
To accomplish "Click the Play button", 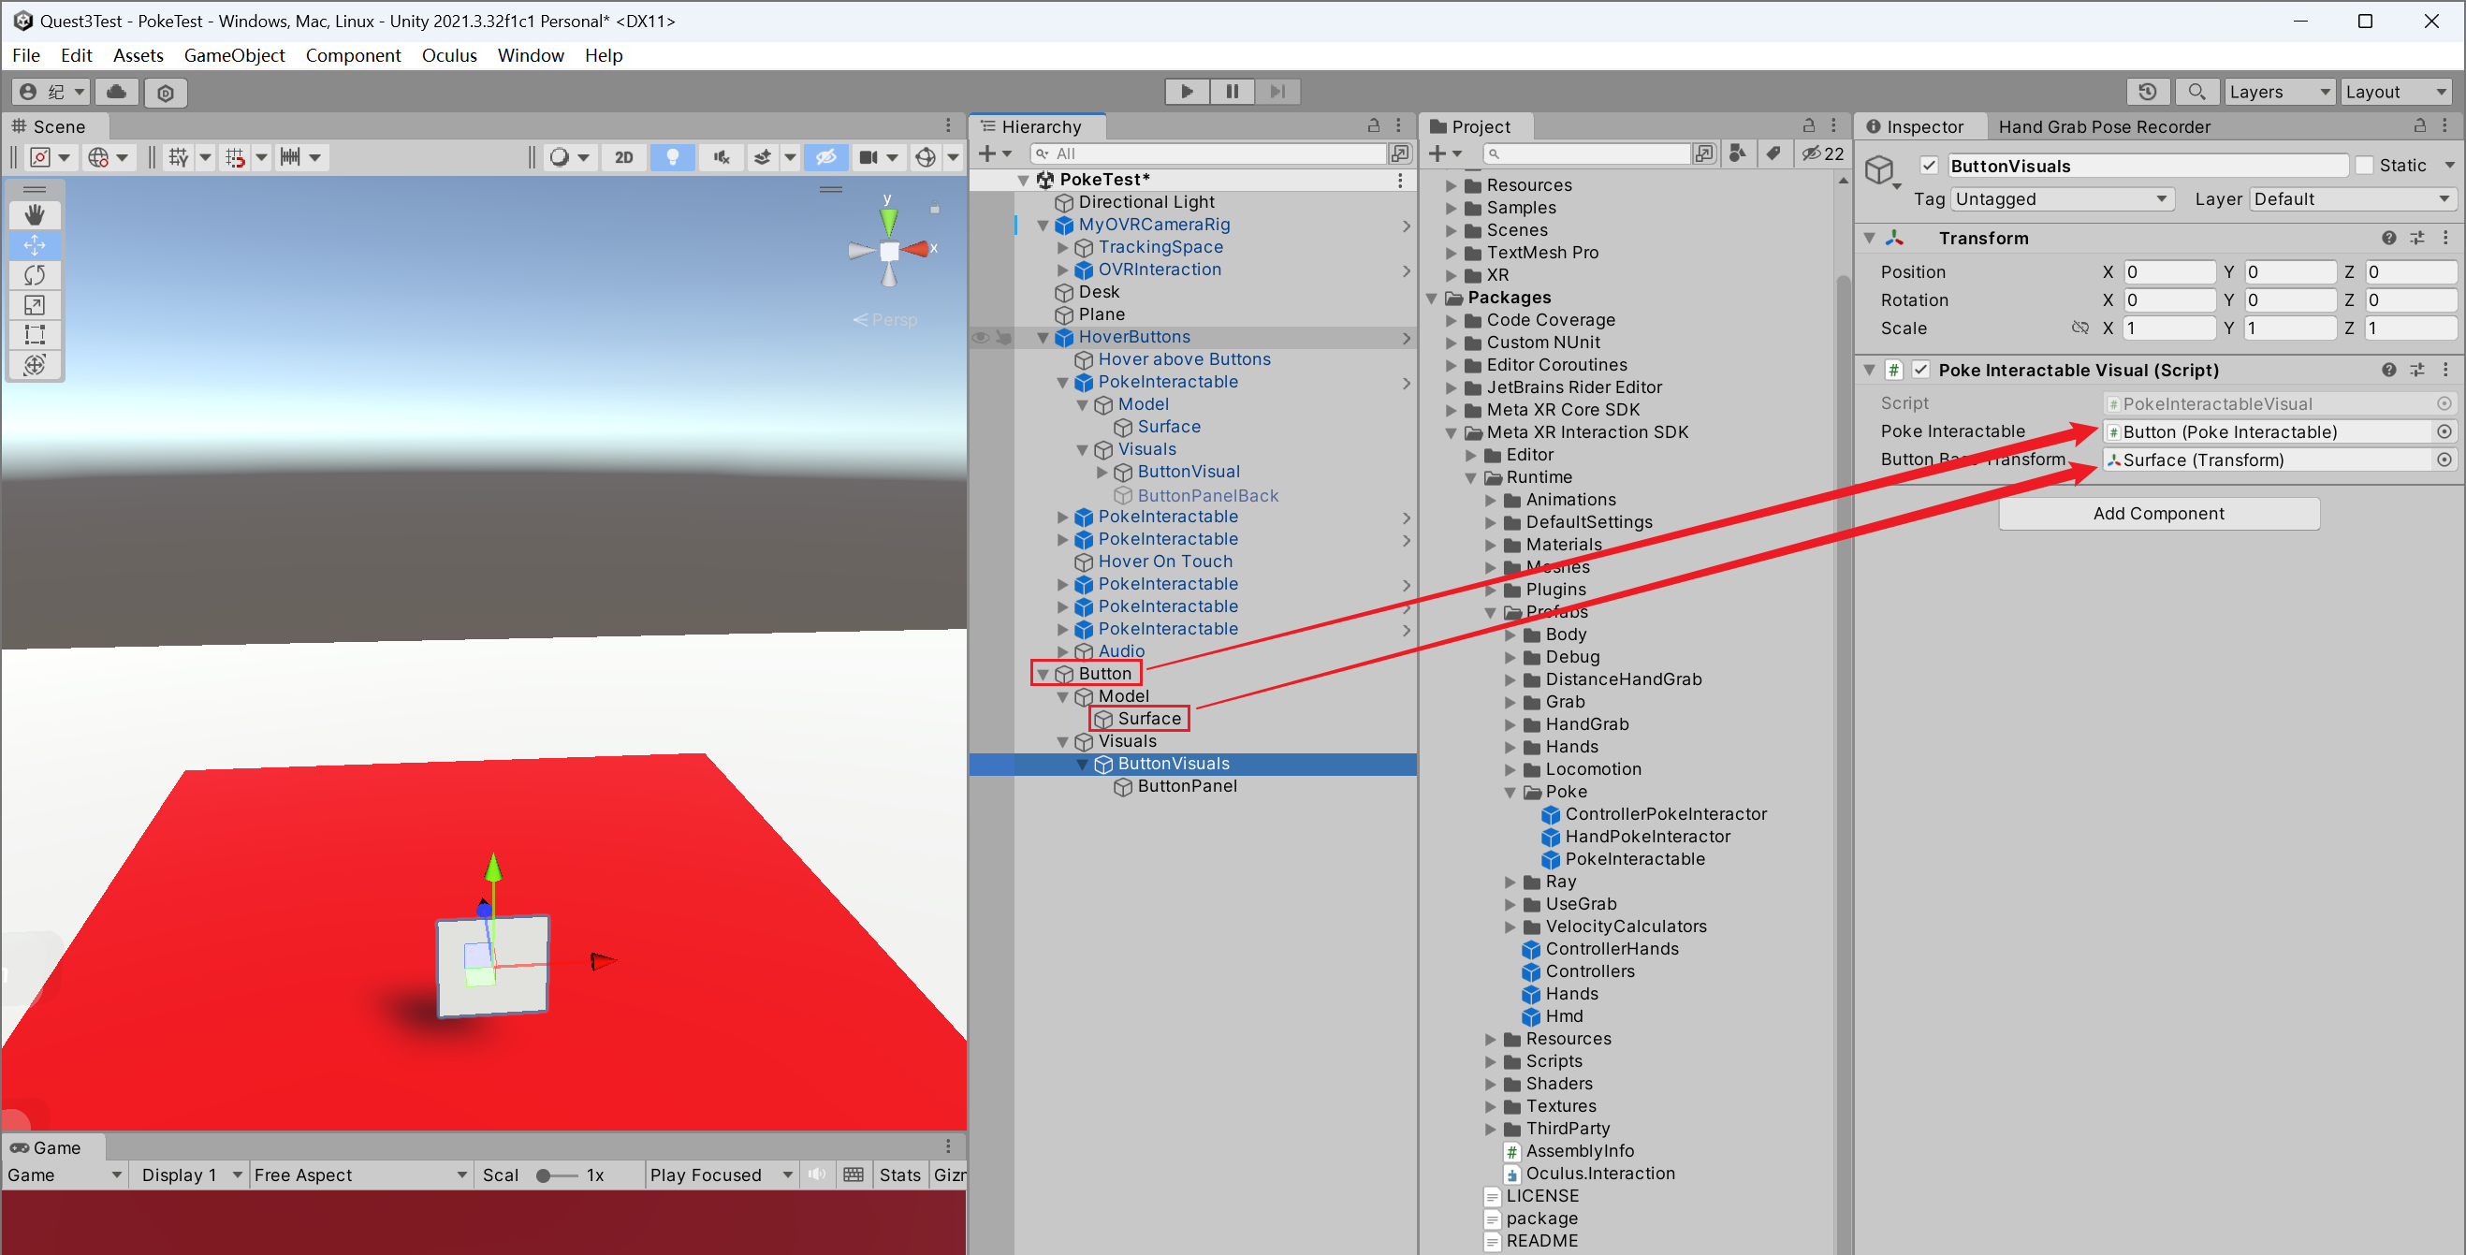I will tap(1187, 91).
